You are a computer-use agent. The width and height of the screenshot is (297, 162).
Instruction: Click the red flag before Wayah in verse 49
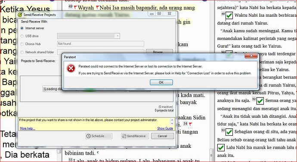pos(75,7)
